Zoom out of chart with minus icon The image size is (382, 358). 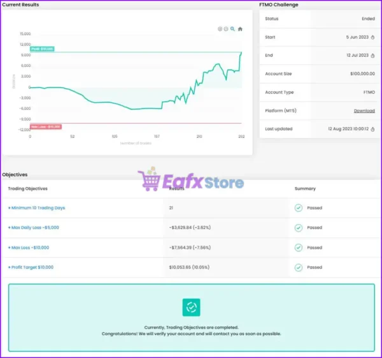click(226, 29)
